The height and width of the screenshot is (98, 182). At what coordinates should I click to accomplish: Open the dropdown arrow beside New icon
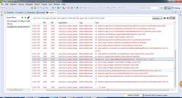(x=4, y=8)
